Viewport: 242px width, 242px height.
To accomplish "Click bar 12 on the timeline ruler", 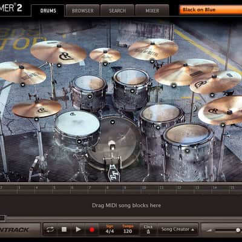I will coord(178,188).
